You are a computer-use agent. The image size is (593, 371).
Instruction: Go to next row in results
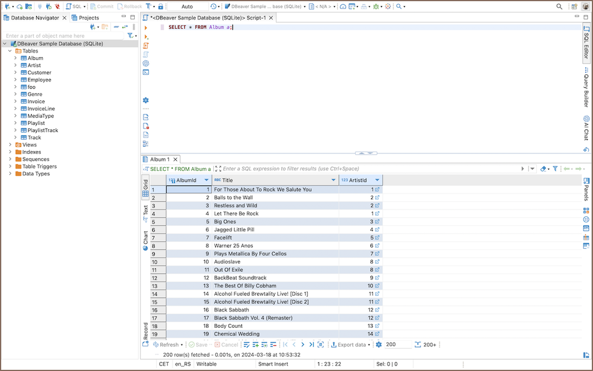tap(303, 344)
